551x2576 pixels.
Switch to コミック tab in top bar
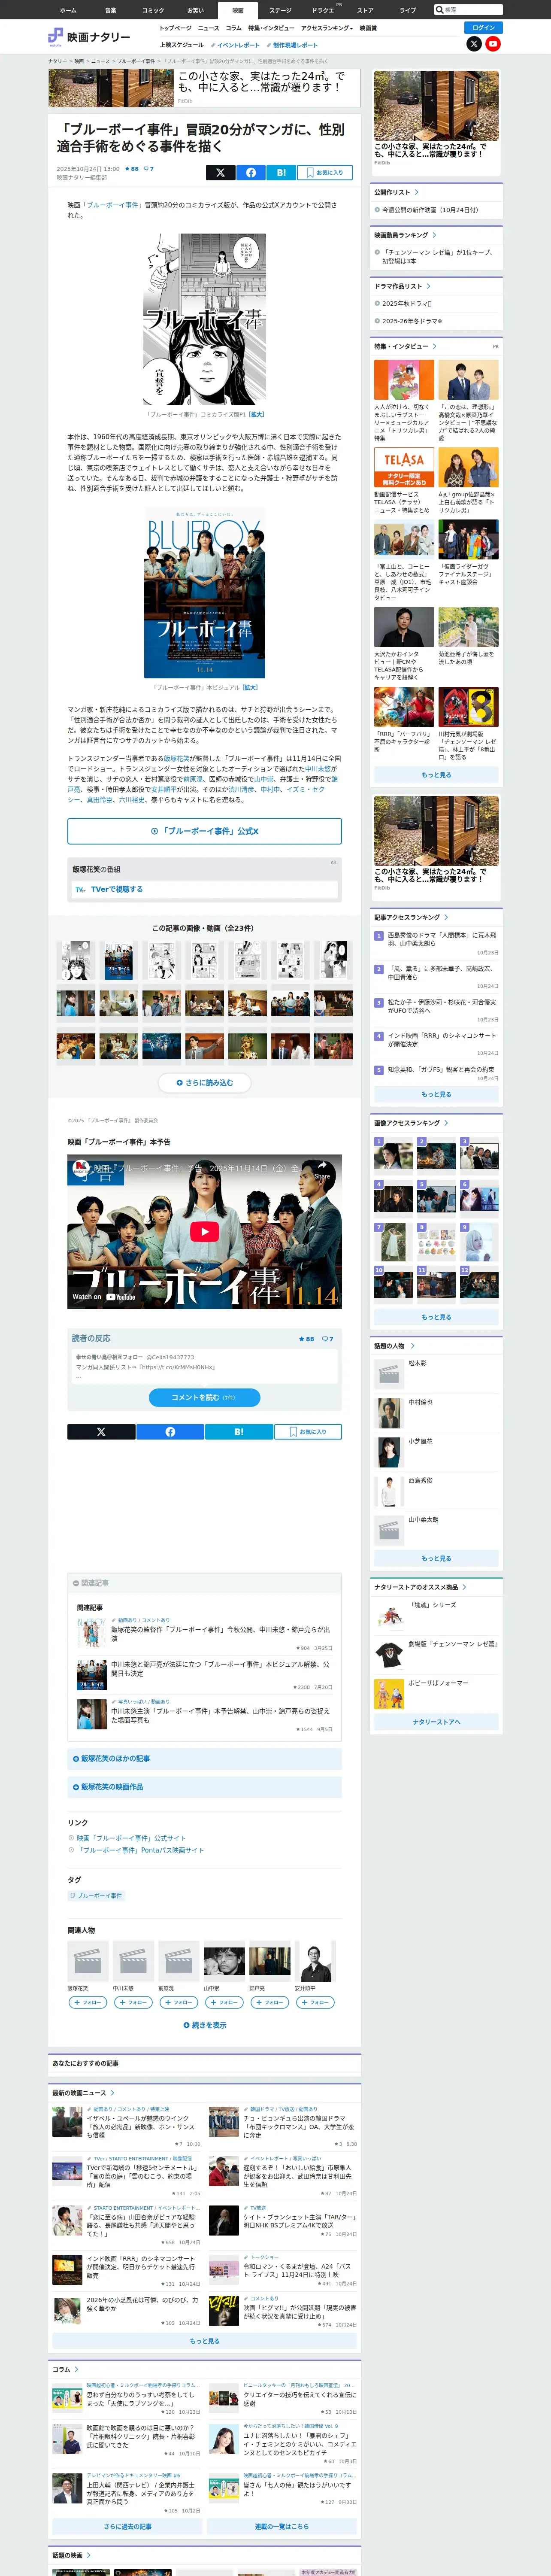(153, 10)
